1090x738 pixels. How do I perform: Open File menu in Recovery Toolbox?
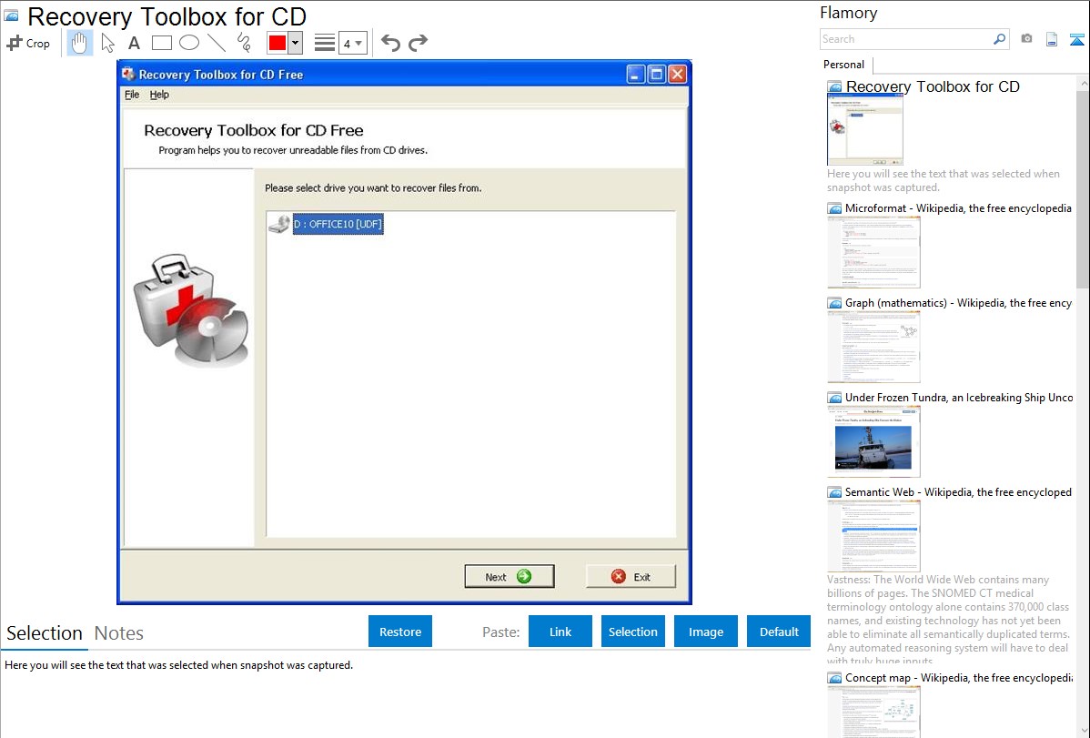click(132, 95)
